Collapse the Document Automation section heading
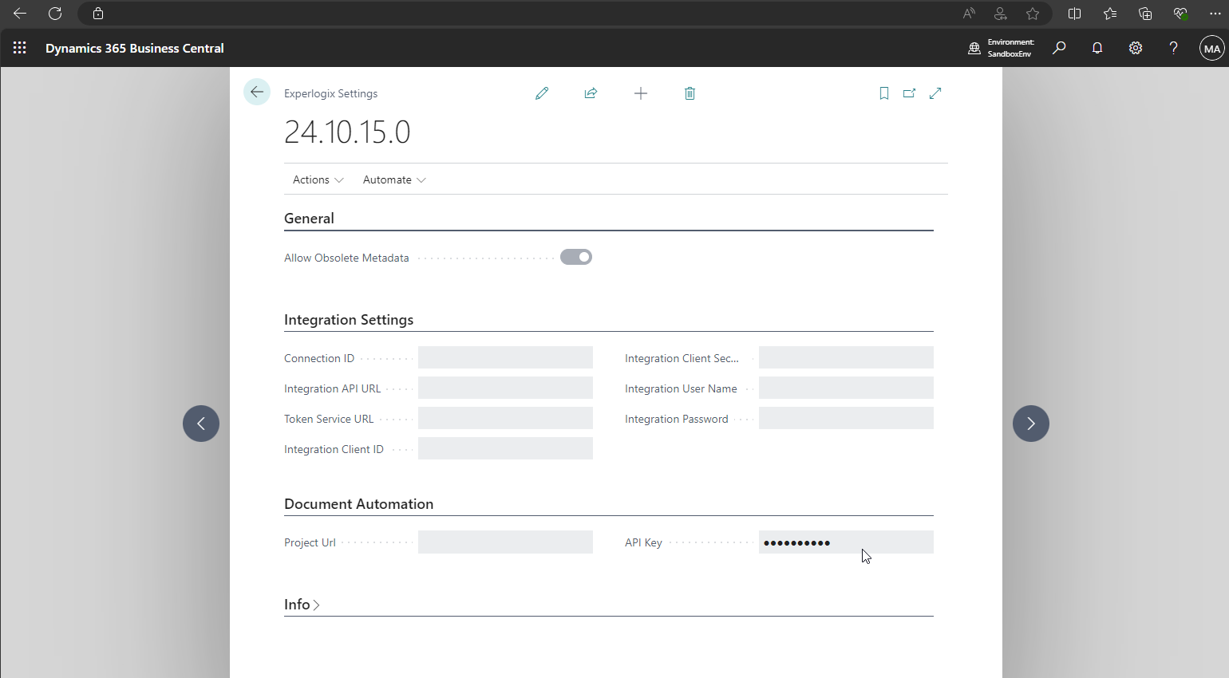Viewport: 1229px width, 678px height. (358, 504)
